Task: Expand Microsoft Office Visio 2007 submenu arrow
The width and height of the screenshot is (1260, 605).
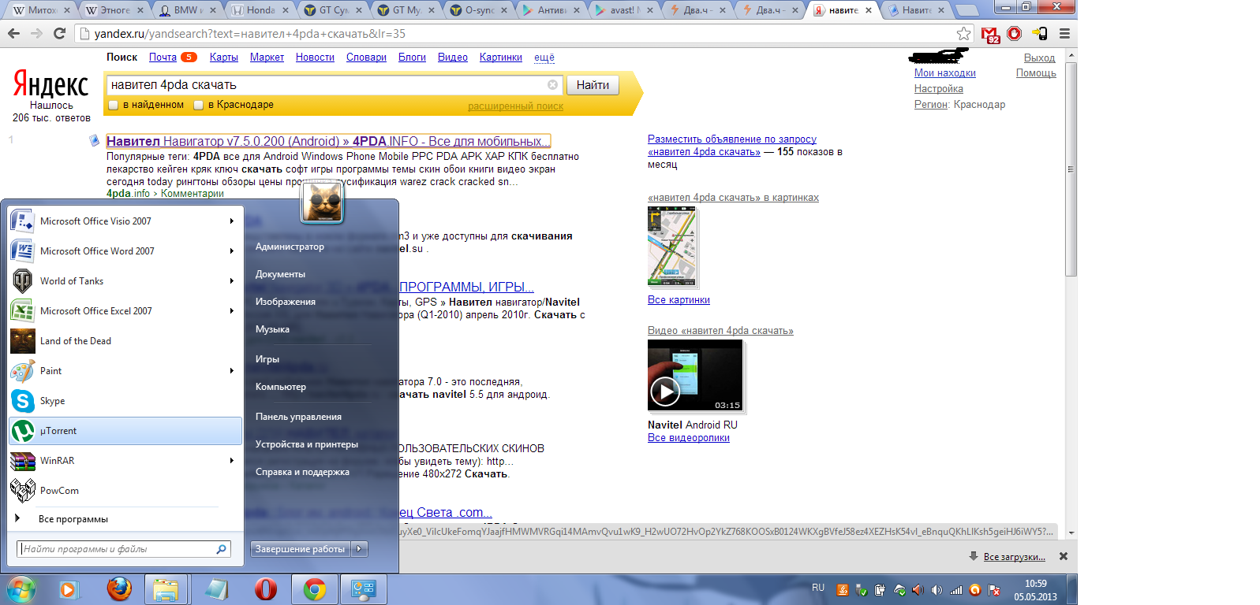Action: (232, 221)
